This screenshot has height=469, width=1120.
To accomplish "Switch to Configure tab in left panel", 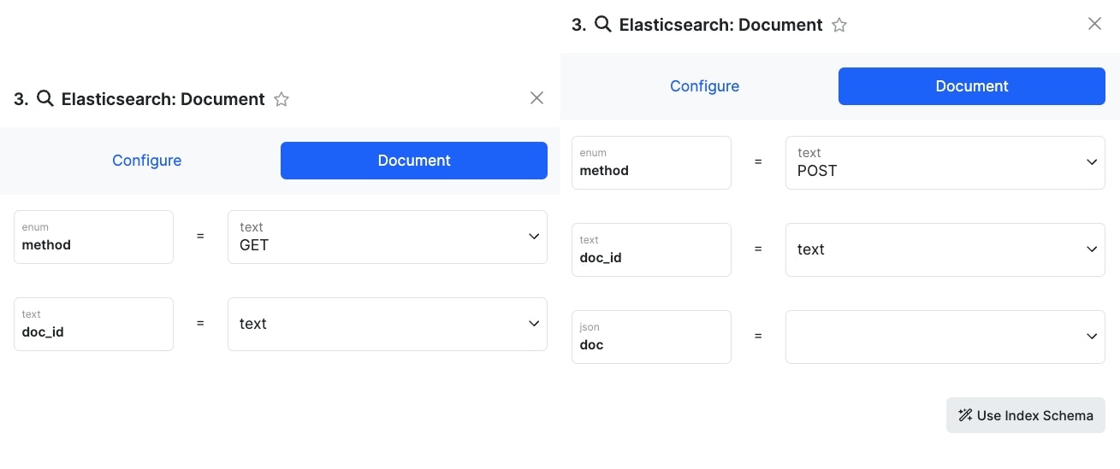I will click(x=147, y=161).
